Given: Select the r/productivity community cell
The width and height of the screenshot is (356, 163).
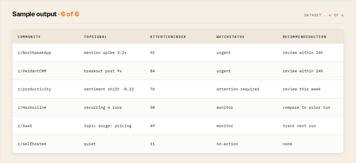Looking at the screenshot, I should [34, 89].
